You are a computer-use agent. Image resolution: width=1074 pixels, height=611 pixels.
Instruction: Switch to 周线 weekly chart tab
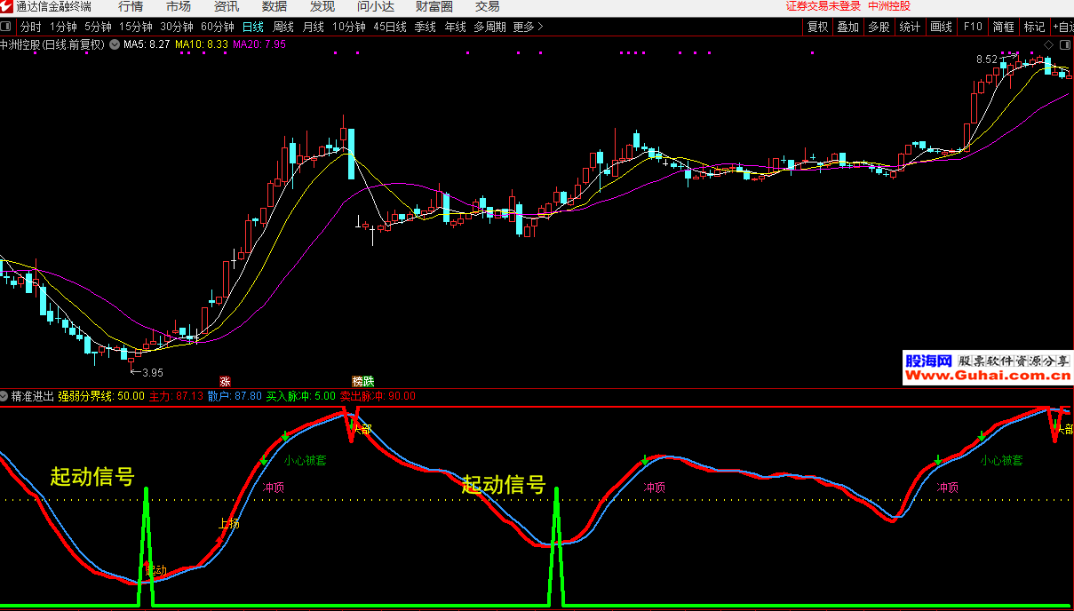pos(282,27)
